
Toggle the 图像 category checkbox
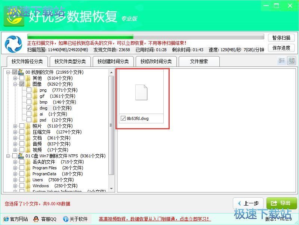[x=22, y=84]
